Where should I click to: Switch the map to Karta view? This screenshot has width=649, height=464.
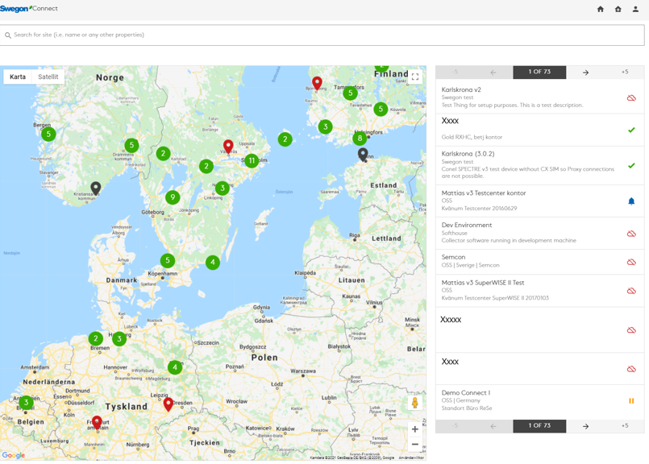18,77
